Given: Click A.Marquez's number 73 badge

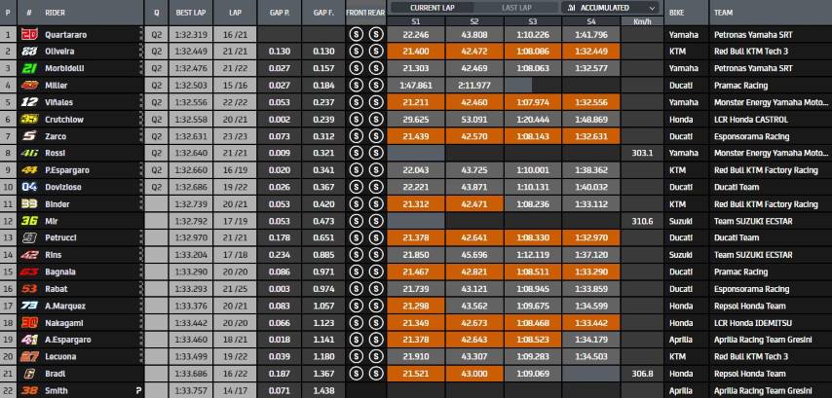Looking at the screenshot, I should pos(28,306).
